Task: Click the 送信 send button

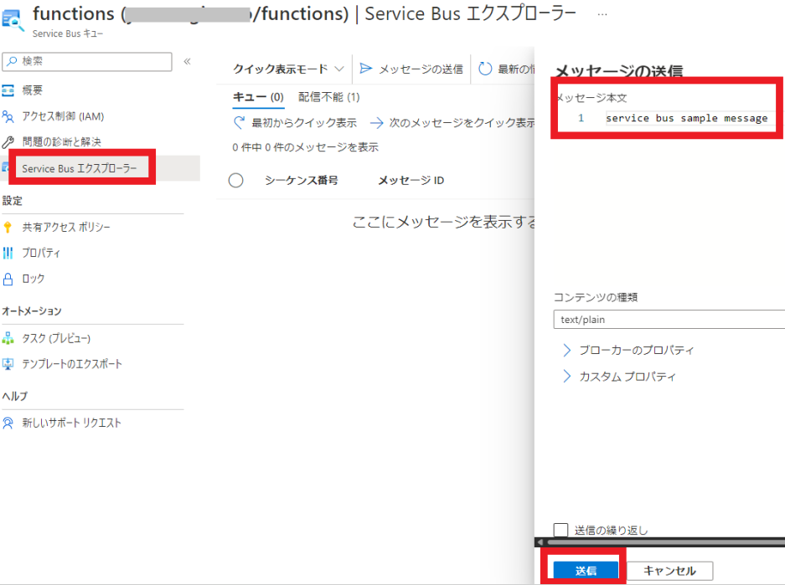Action: (x=586, y=571)
